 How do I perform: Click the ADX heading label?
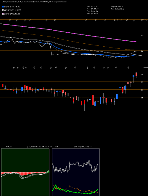coord(56,147)
